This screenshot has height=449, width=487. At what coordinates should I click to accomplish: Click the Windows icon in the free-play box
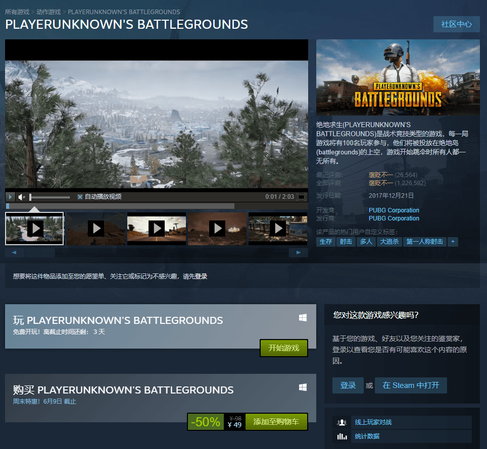coord(303,318)
